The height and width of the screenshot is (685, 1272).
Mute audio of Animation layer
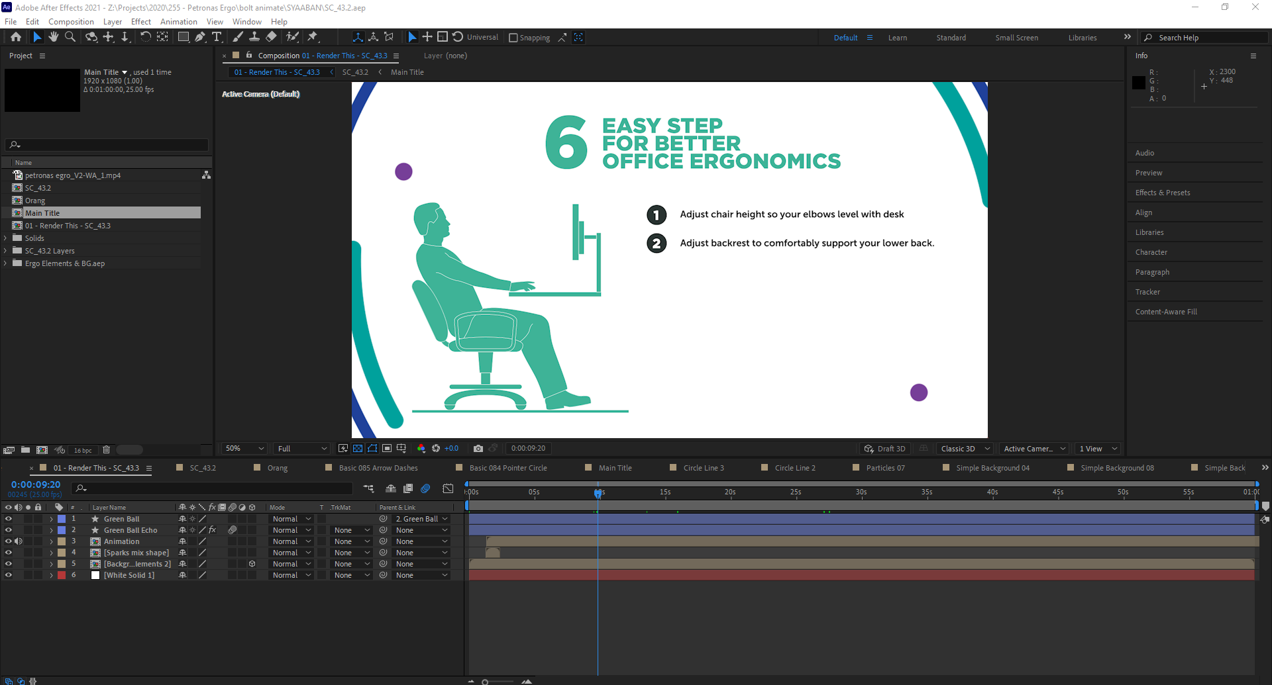[19, 541]
